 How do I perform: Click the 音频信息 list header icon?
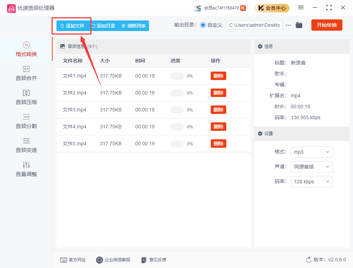[x=62, y=47]
